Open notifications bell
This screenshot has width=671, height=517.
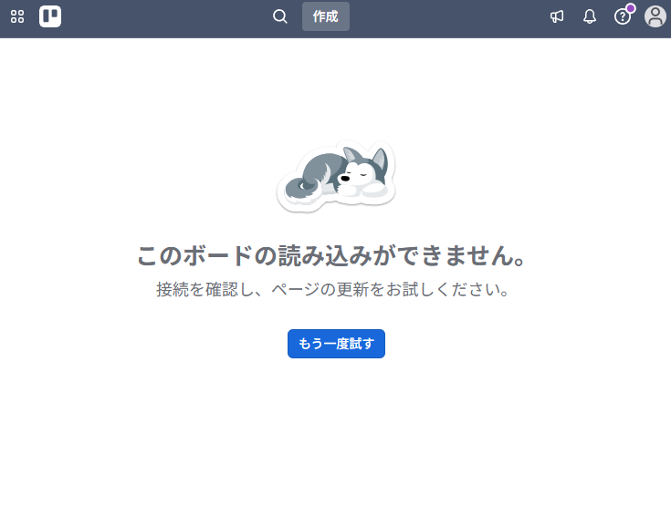590,16
